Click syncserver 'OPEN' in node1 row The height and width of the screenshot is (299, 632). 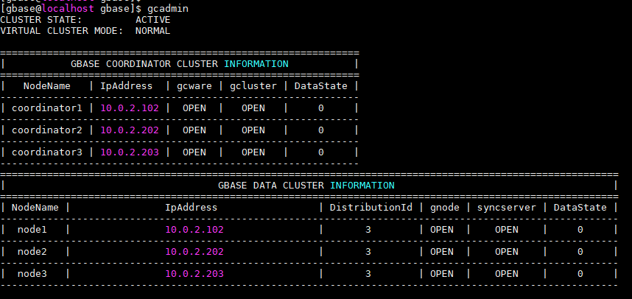click(x=507, y=229)
